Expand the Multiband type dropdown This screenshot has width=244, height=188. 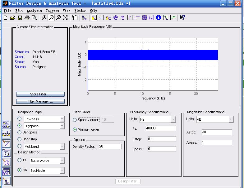tap(62, 147)
